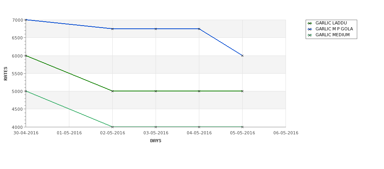Click the 06-05-2016 date label

tap(286, 133)
